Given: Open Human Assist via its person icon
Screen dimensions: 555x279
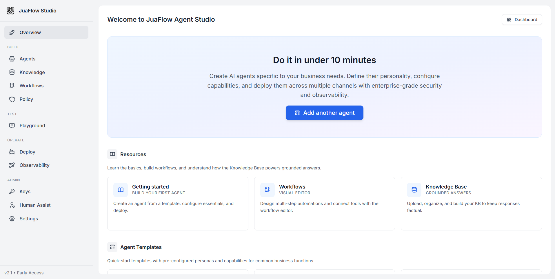Looking at the screenshot, I should coord(12,205).
